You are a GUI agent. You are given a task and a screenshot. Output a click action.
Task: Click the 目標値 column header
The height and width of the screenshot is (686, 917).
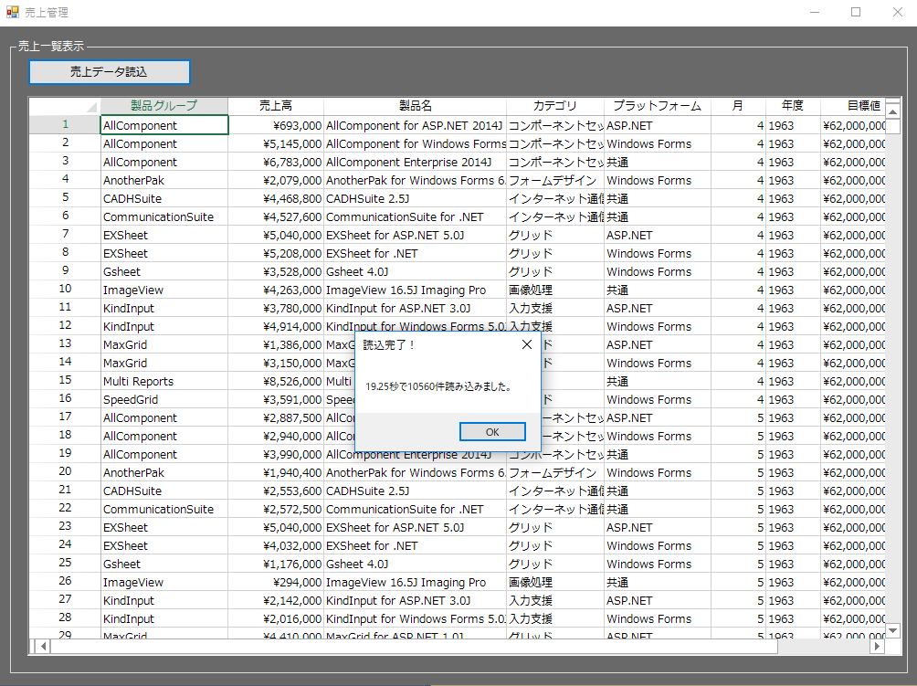pos(853,106)
